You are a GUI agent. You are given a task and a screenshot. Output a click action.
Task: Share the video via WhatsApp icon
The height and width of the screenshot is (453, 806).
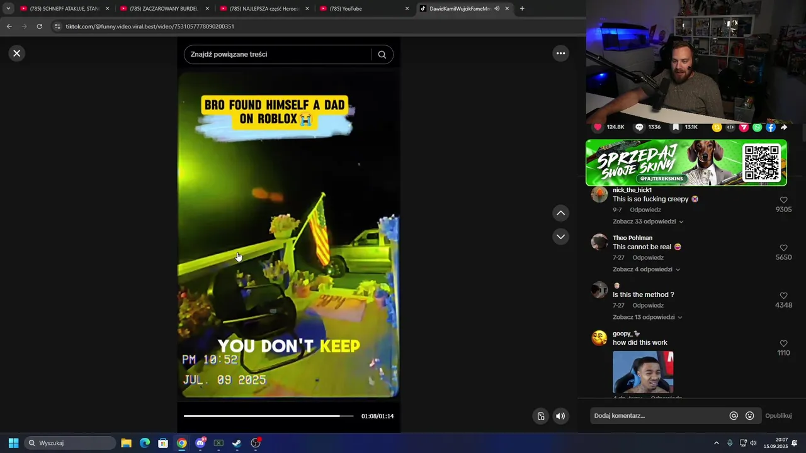[x=757, y=127]
